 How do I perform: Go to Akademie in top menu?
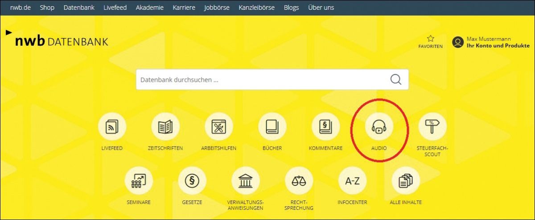click(149, 8)
